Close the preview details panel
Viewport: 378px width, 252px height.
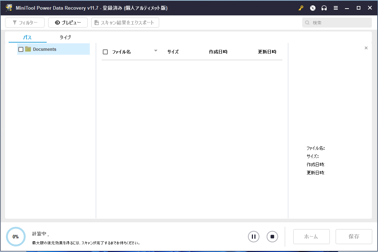click(366, 48)
